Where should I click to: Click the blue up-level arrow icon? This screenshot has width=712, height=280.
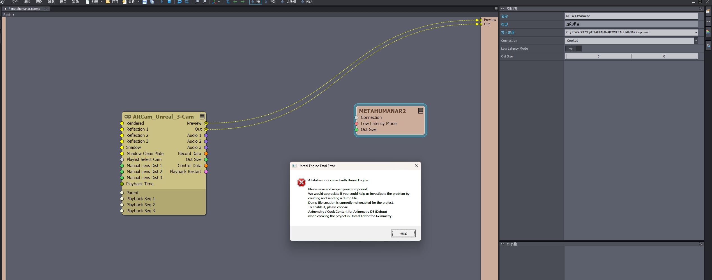(x=228, y=2)
